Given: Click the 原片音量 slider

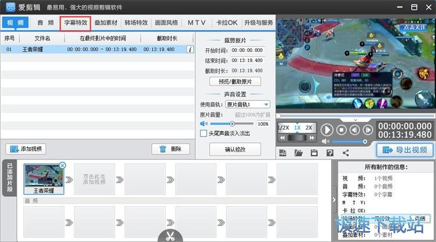Looking at the screenshot, I should point(233,124).
